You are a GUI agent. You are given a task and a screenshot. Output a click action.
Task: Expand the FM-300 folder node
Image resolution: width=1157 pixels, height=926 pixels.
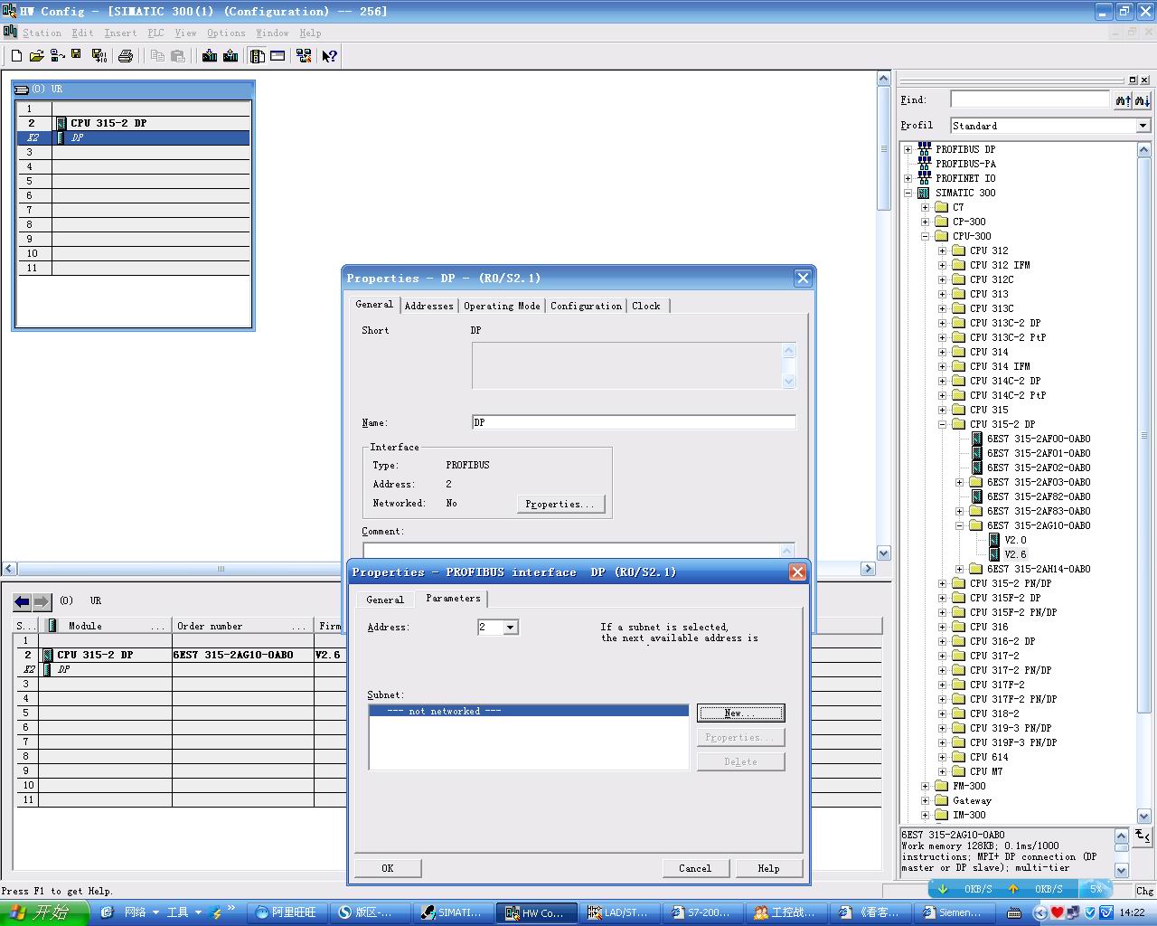pos(926,786)
